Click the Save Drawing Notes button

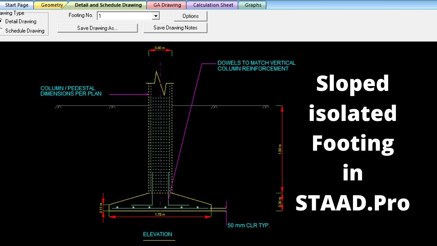click(175, 28)
